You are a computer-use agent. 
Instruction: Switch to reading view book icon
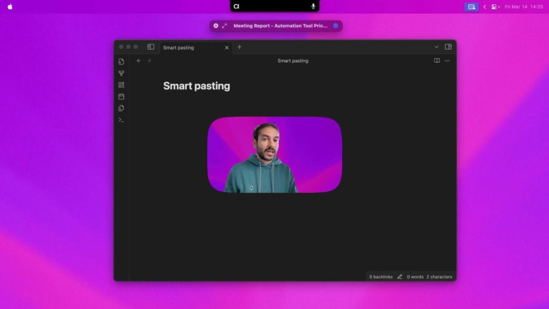tap(437, 61)
